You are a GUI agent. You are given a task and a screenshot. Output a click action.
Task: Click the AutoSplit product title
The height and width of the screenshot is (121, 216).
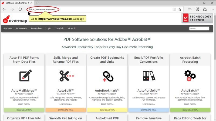tap(66, 91)
